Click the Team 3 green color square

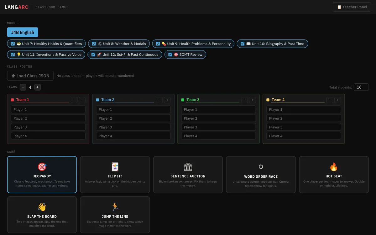pos(183,100)
